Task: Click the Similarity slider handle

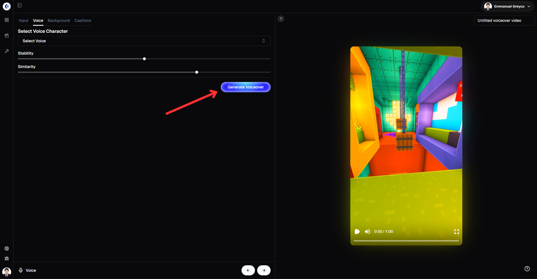Action: click(197, 72)
